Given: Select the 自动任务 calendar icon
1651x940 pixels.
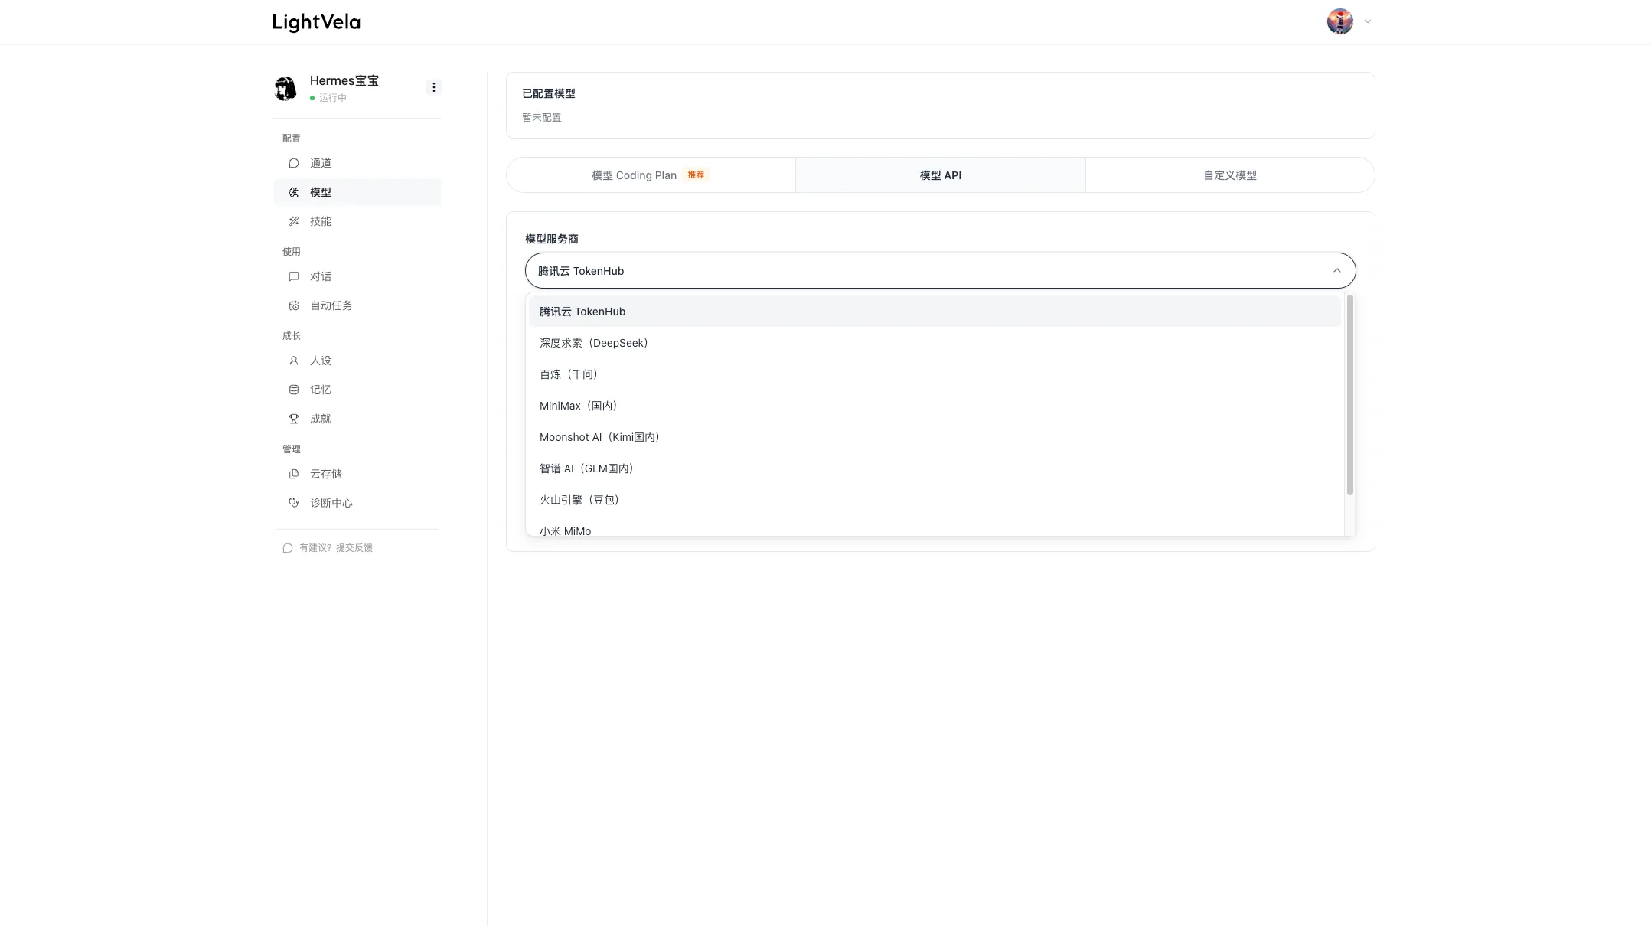Looking at the screenshot, I should click(293, 305).
